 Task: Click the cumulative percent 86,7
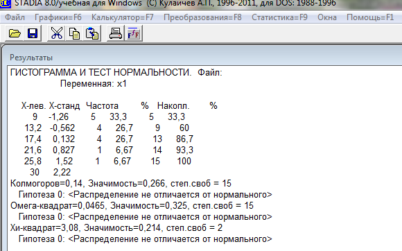point(184,139)
